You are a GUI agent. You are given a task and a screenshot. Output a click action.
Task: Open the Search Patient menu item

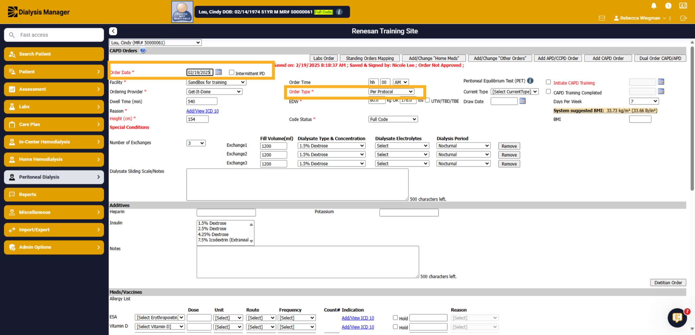click(54, 54)
